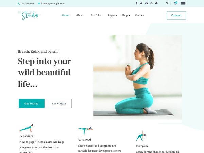The width and height of the screenshot is (204, 153).
Task: Open the search magnifier icon
Action: [x=167, y=3]
